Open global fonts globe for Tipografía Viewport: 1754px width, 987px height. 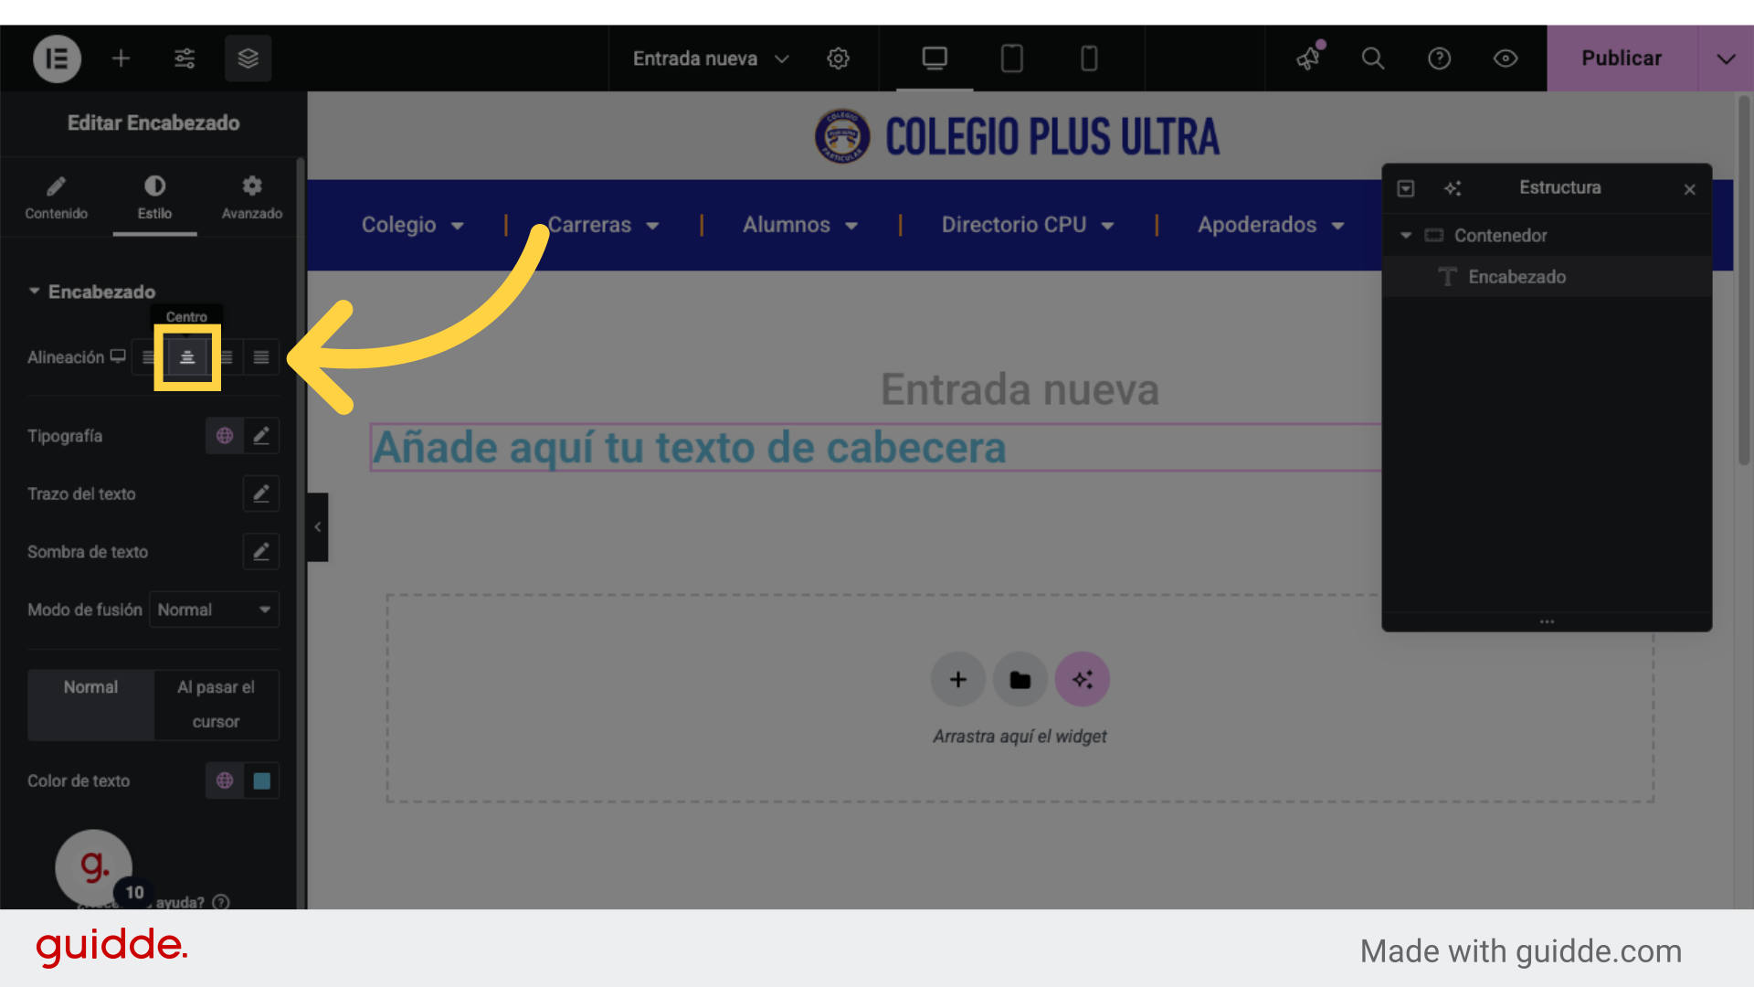(225, 436)
